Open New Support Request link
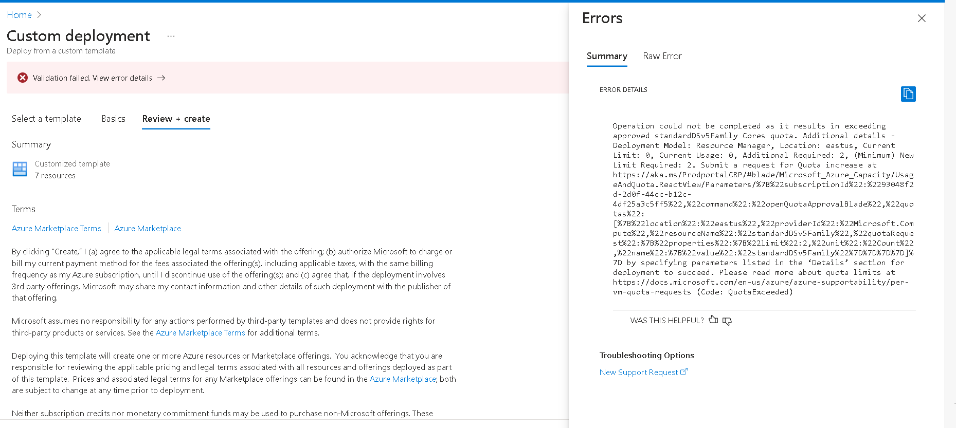This screenshot has height=428, width=956. 639,372
